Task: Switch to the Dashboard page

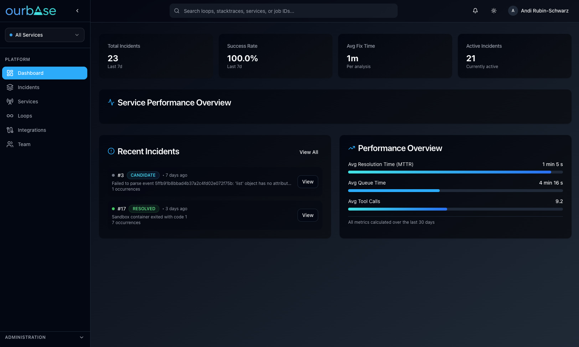Action: pos(31,73)
